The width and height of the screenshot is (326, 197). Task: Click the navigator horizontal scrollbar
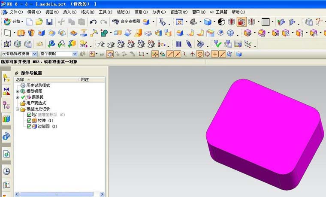(x=56, y=194)
